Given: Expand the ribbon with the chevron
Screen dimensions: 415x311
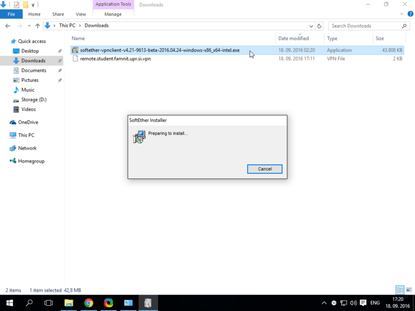Looking at the screenshot, I should click(x=402, y=14).
